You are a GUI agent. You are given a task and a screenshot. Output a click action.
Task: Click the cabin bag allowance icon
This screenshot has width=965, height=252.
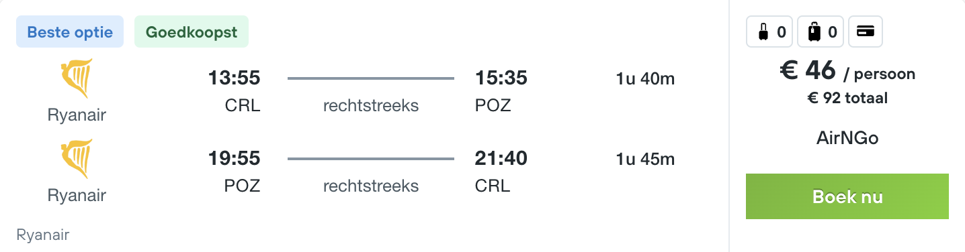click(769, 32)
